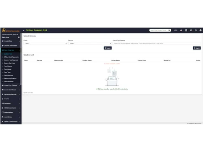Click the Income dollar icon
203x152 pixels.
point(2,99)
